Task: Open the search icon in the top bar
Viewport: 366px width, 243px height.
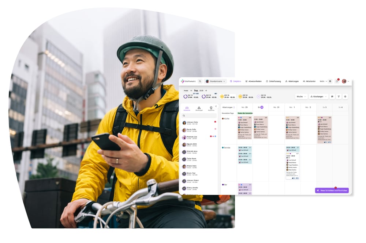Action: pos(200,81)
